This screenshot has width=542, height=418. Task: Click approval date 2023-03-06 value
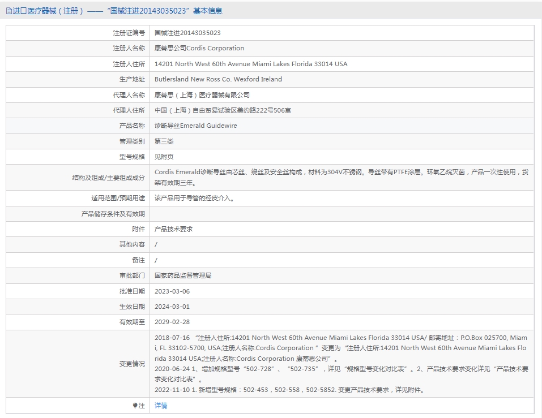pyautogui.click(x=172, y=291)
